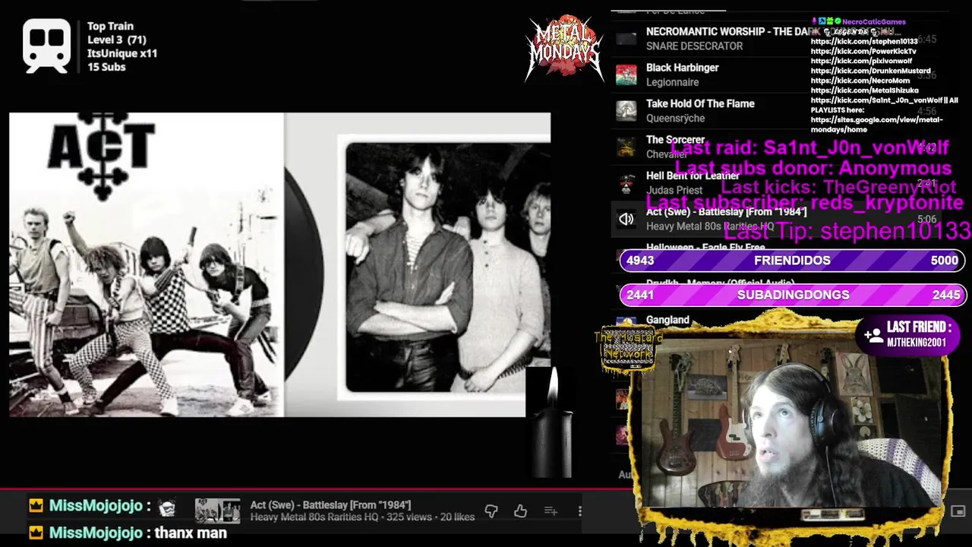Click the Hell Bent for Leather thumbnail
This screenshot has height=547, width=972.
point(626,183)
